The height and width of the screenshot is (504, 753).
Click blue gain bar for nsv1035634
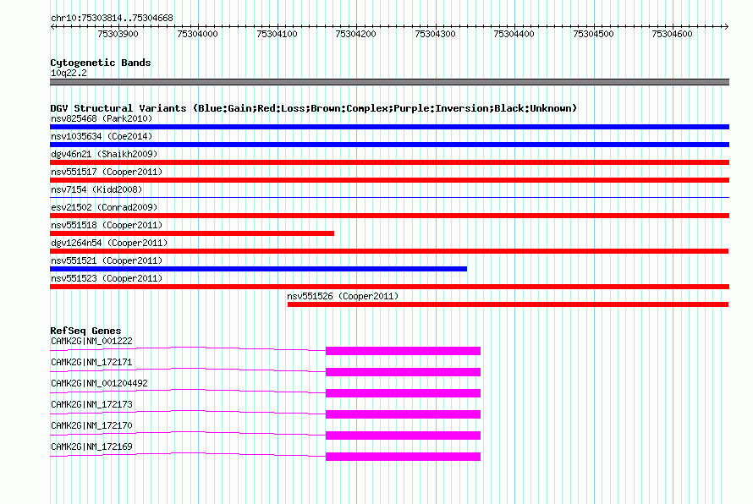(389, 145)
